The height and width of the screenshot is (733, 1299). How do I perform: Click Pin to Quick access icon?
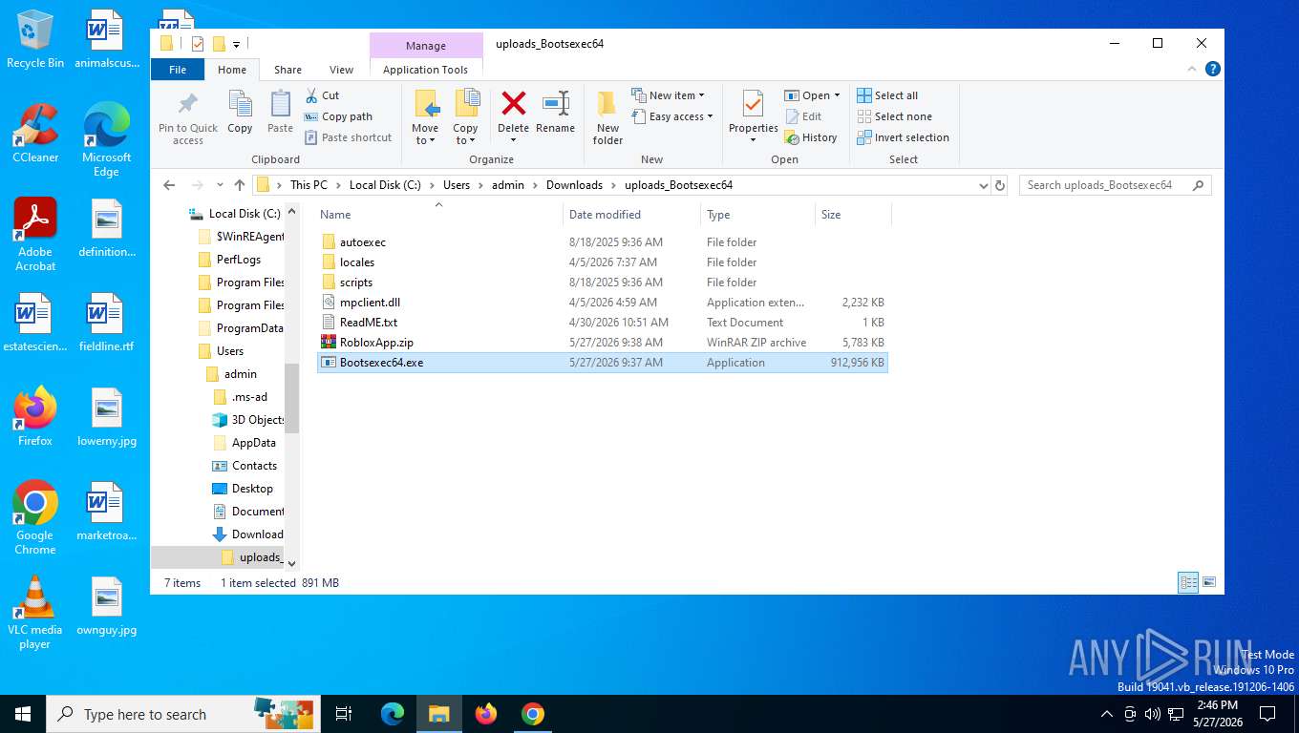(x=188, y=118)
